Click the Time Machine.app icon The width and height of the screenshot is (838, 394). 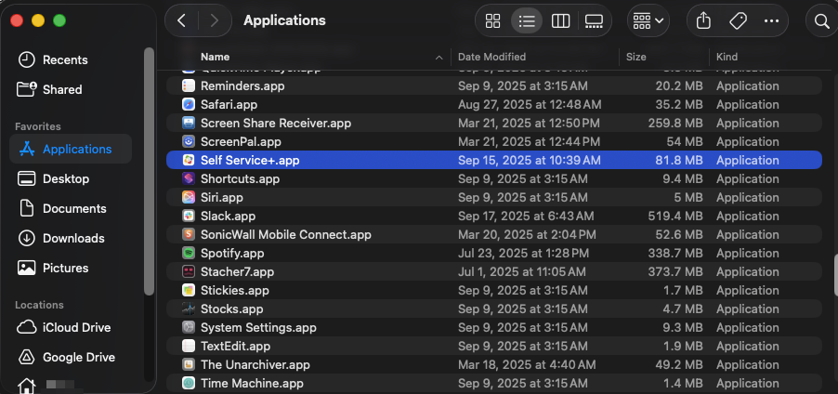coord(188,383)
